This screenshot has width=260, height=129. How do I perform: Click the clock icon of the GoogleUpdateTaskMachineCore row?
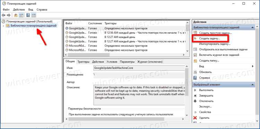67,28
